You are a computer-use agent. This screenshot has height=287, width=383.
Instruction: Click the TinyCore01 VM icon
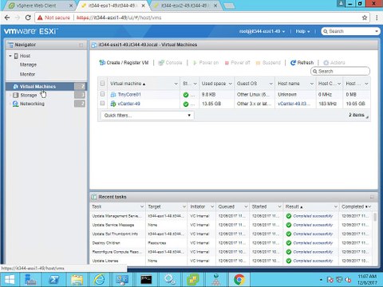point(113,94)
